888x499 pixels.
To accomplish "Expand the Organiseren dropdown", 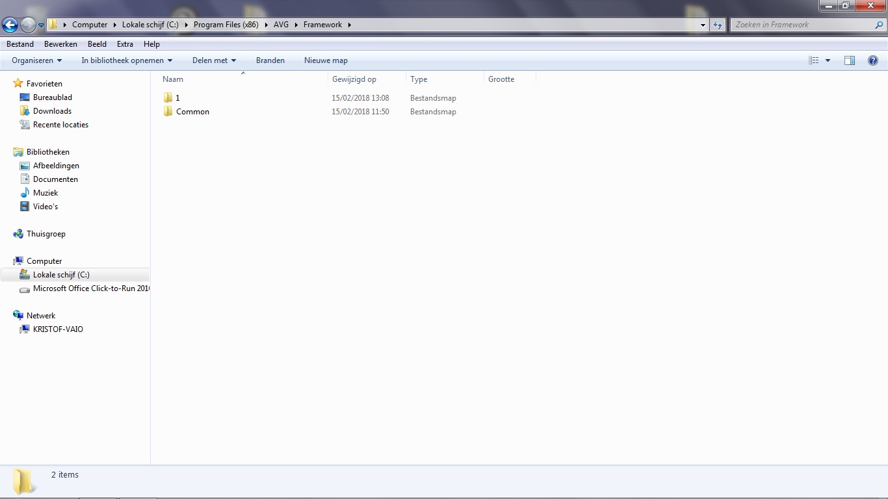I will point(37,60).
